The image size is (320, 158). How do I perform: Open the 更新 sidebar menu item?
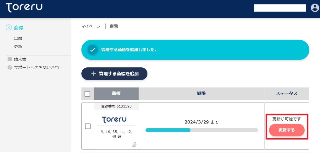tap(18, 47)
